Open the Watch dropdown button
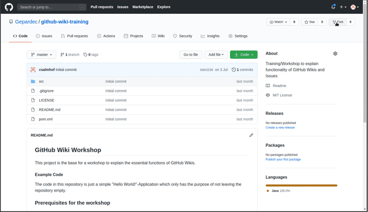 (x=279, y=22)
